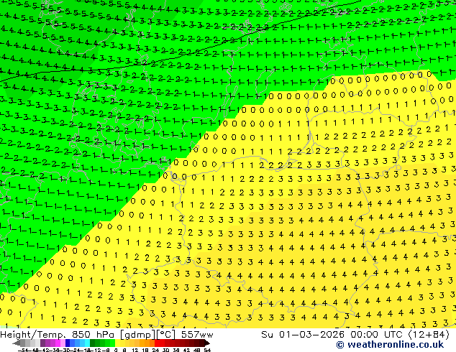
Task: Pick the dark purple legend swatch near -42
Action: [42, 343]
